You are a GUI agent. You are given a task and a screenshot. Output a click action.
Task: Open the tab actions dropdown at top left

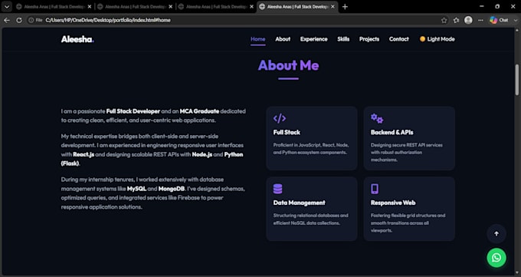click(7, 7)
